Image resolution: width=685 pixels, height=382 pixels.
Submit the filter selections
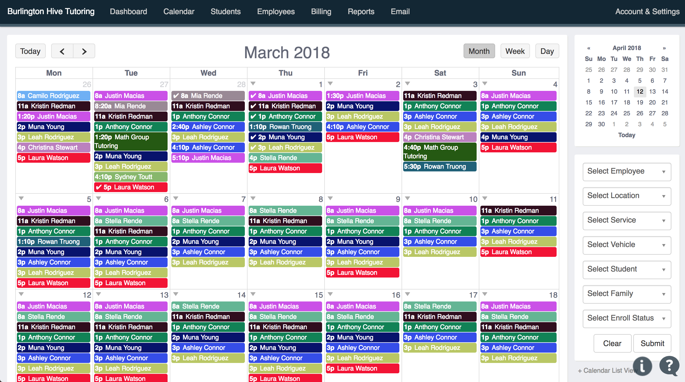pyautogui.click(x=652, y=343)
